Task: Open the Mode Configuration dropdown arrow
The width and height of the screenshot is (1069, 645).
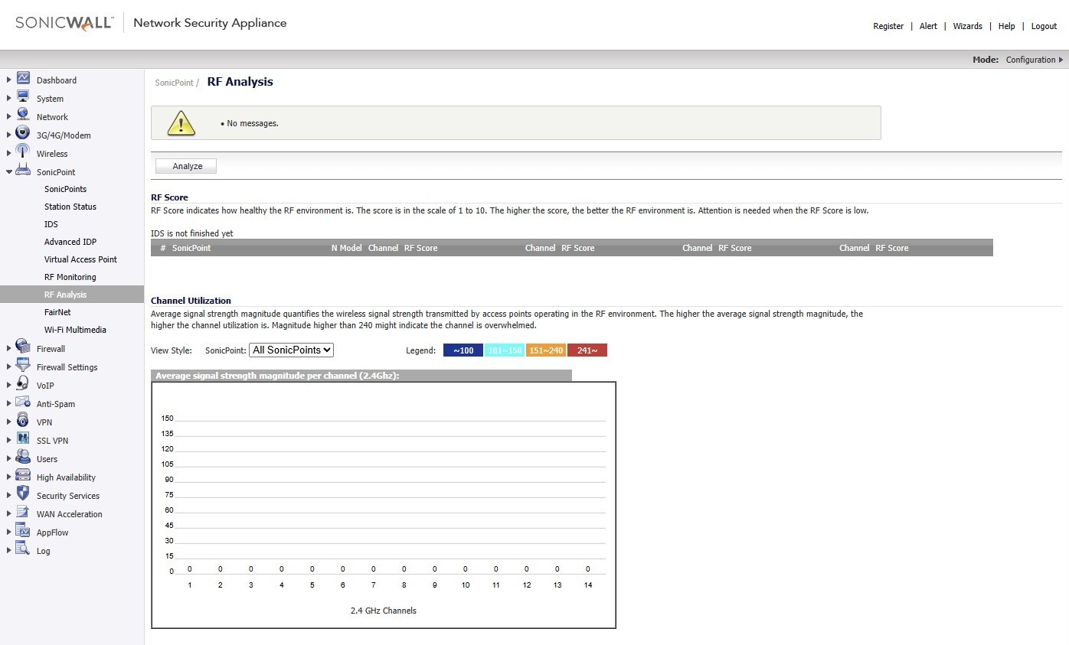Action: [1061, 60]
